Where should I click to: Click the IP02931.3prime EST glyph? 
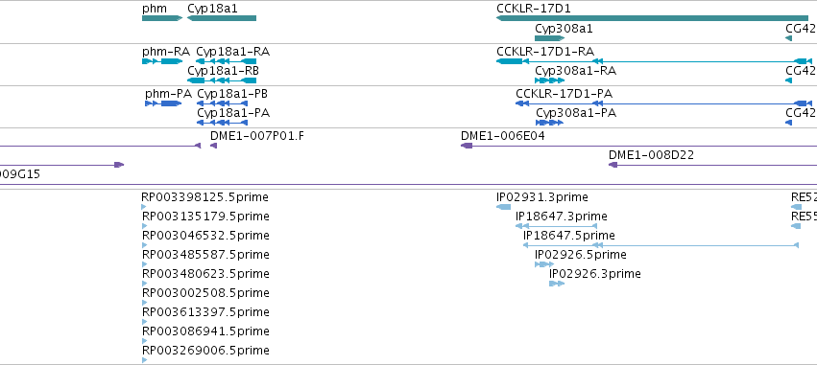pos(504,207)
